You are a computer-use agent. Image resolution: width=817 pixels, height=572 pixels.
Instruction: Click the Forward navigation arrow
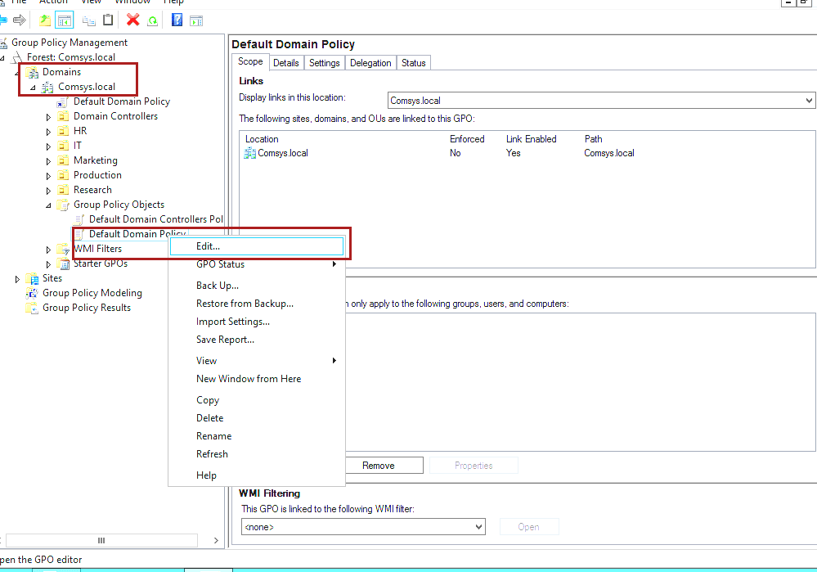[x=20, y=20]
